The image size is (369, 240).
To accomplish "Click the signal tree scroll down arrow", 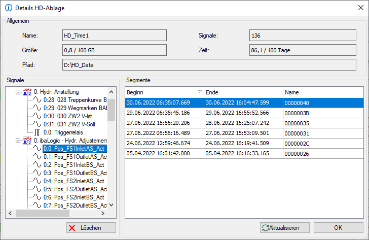I will pos(112,205).
